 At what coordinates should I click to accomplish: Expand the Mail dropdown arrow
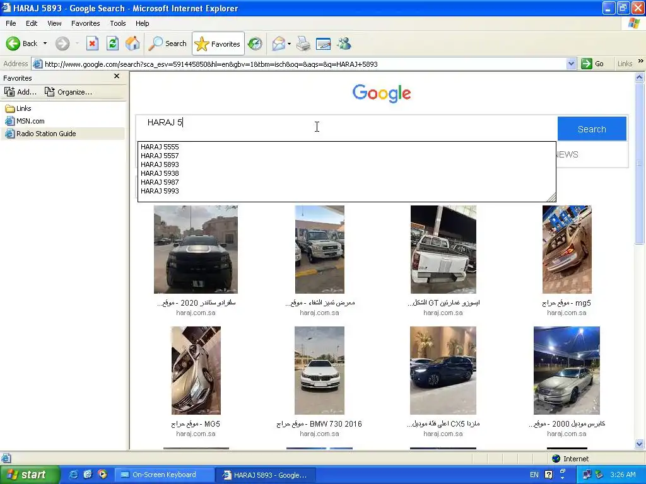(x=289, y=43)
